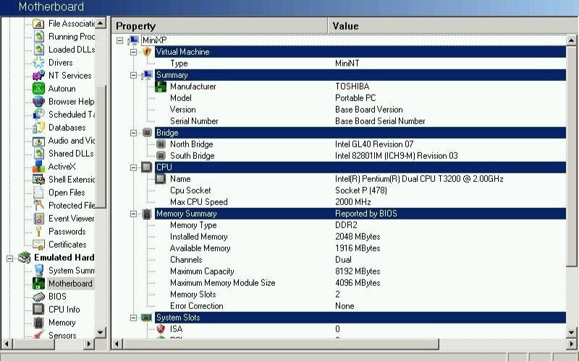Select the North Bridge property row
Viewport: 579px width, 361px height.
(x=360, y=144)
